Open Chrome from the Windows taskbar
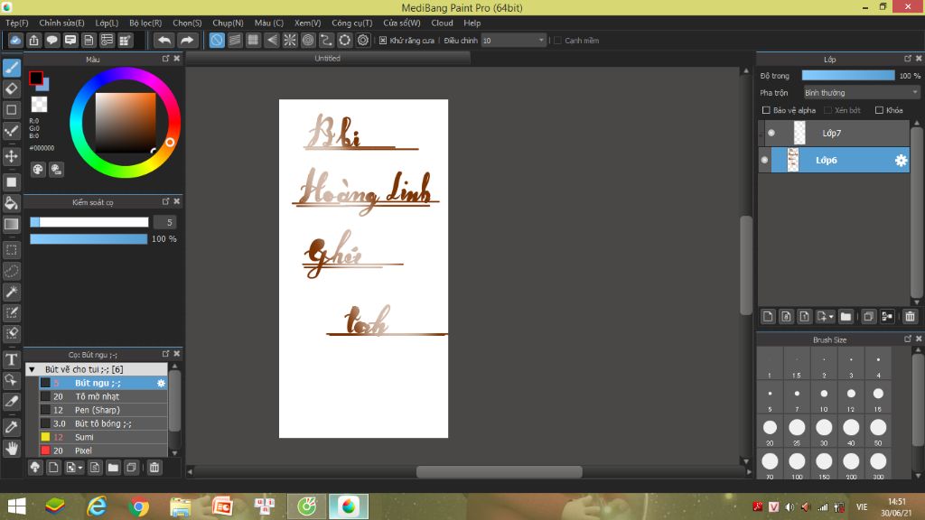The image size is (925, 520). (x=138, y=506)
